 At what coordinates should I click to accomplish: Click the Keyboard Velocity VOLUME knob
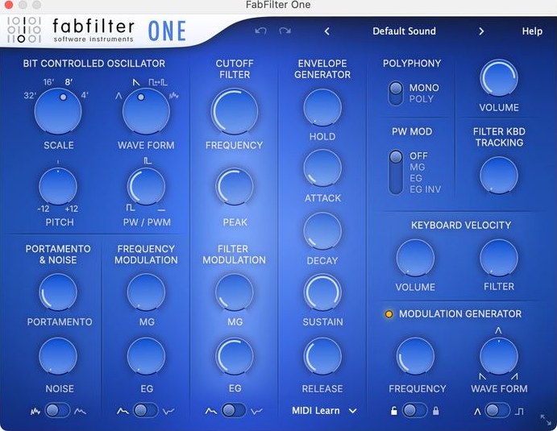pyautogui.click(x=415, y=258)
